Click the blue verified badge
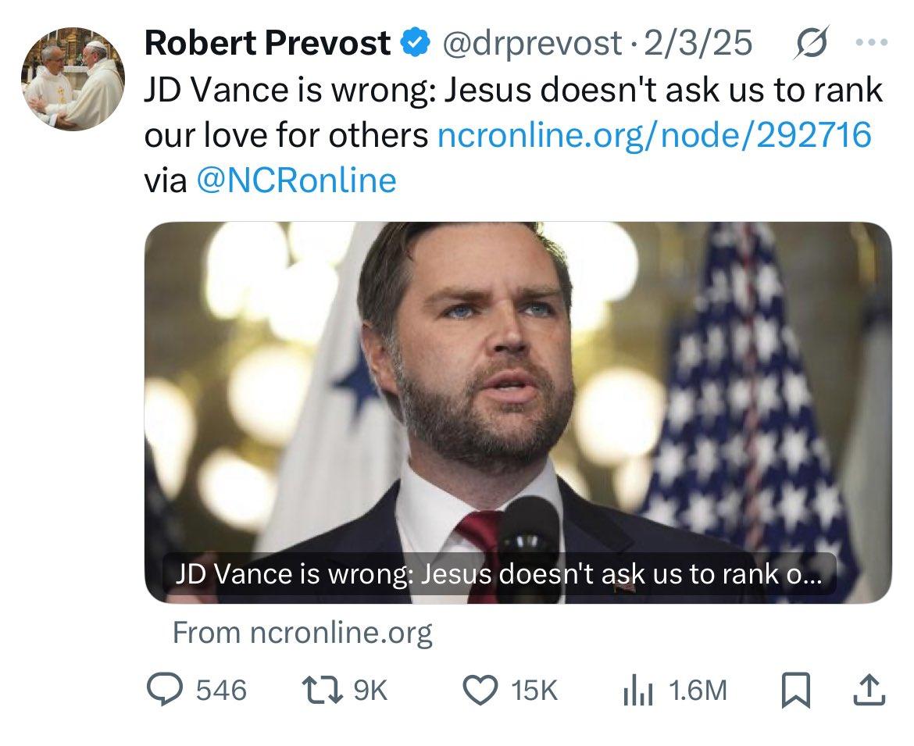The width and height of the screenshot is (914, 746). click(x=413, y=45)
